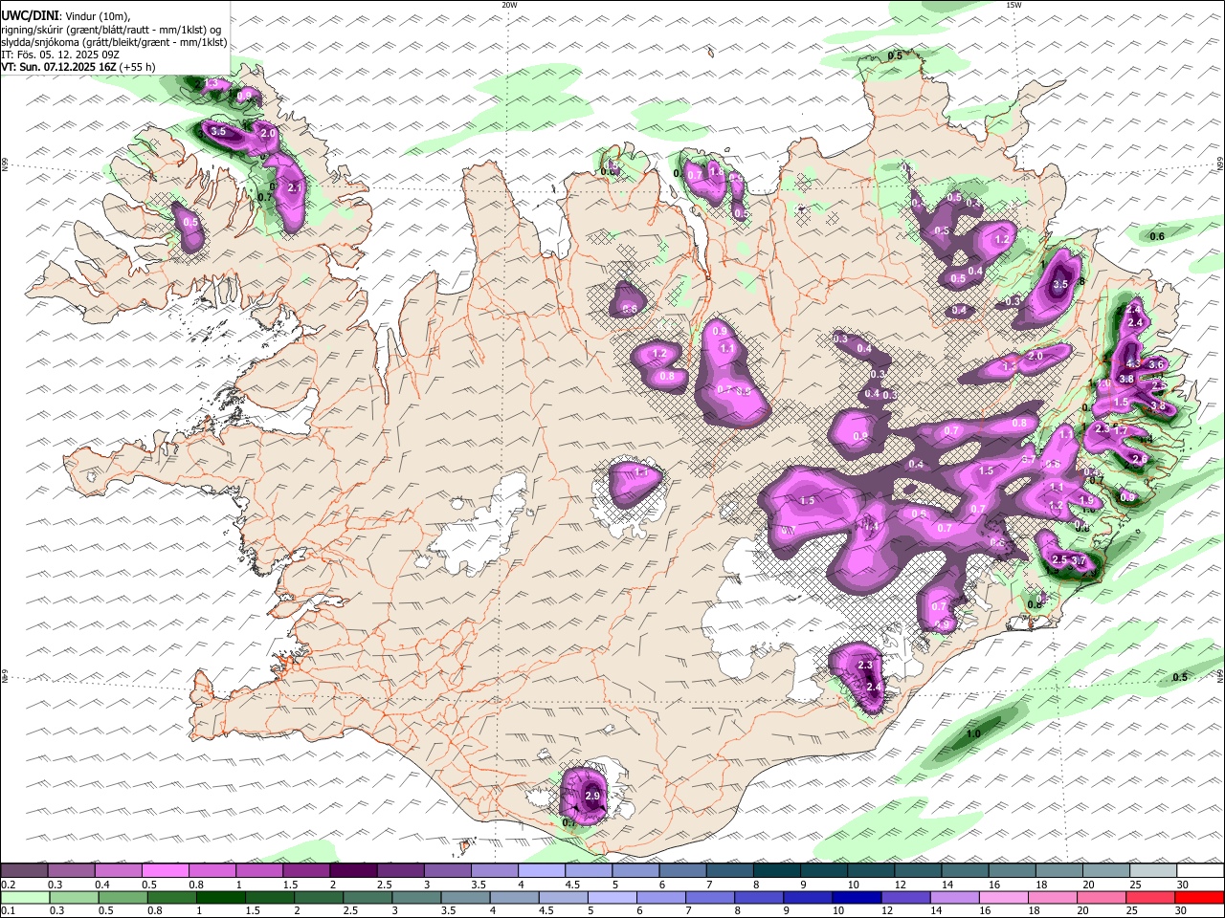Screen dimensions: 1225x918
Task: Click the 1.0 value in the offshore green rain band
Action: [973, 734]
